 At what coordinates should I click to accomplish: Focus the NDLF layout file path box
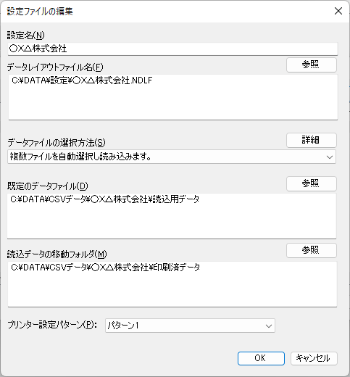pos(173,97)
